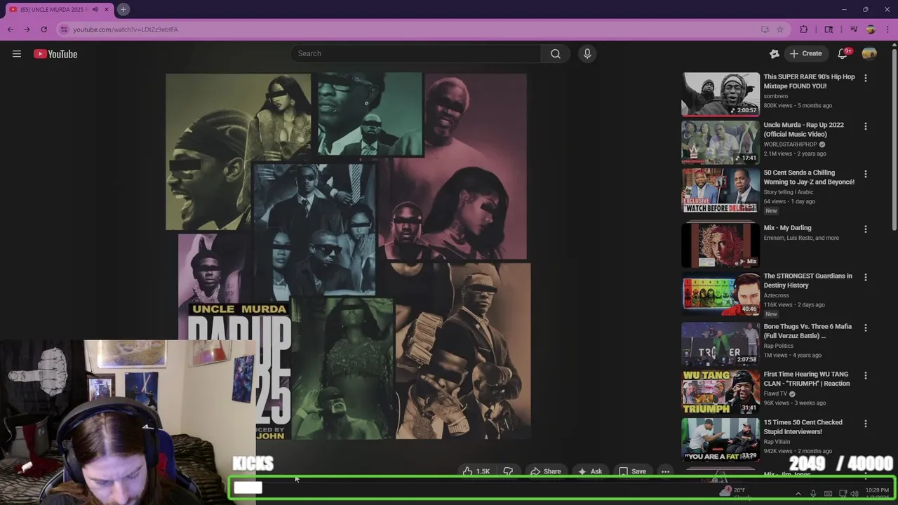This screenshot has height=505, width=898.
Task: Open the Aztecross channel name
Action: [x=777, y=295]
